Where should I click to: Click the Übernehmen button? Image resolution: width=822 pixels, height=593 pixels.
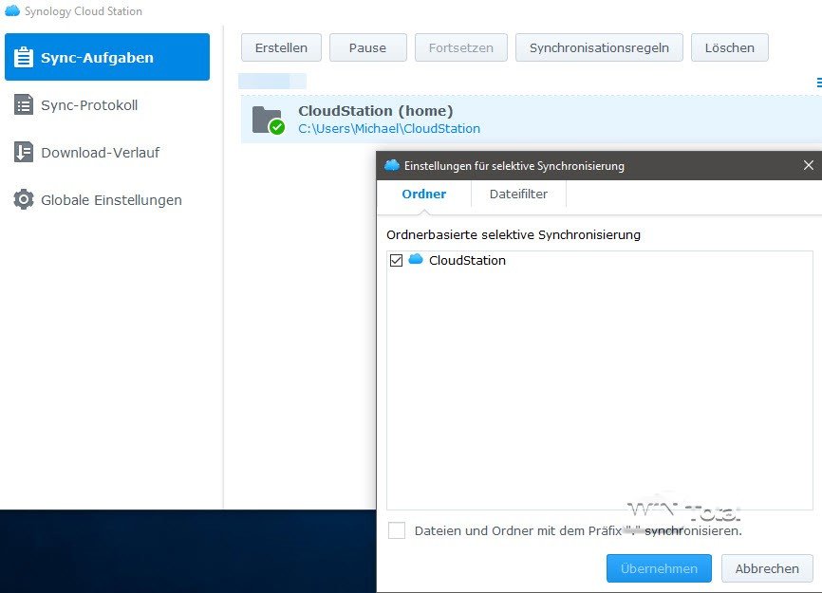tap(659, 568)
